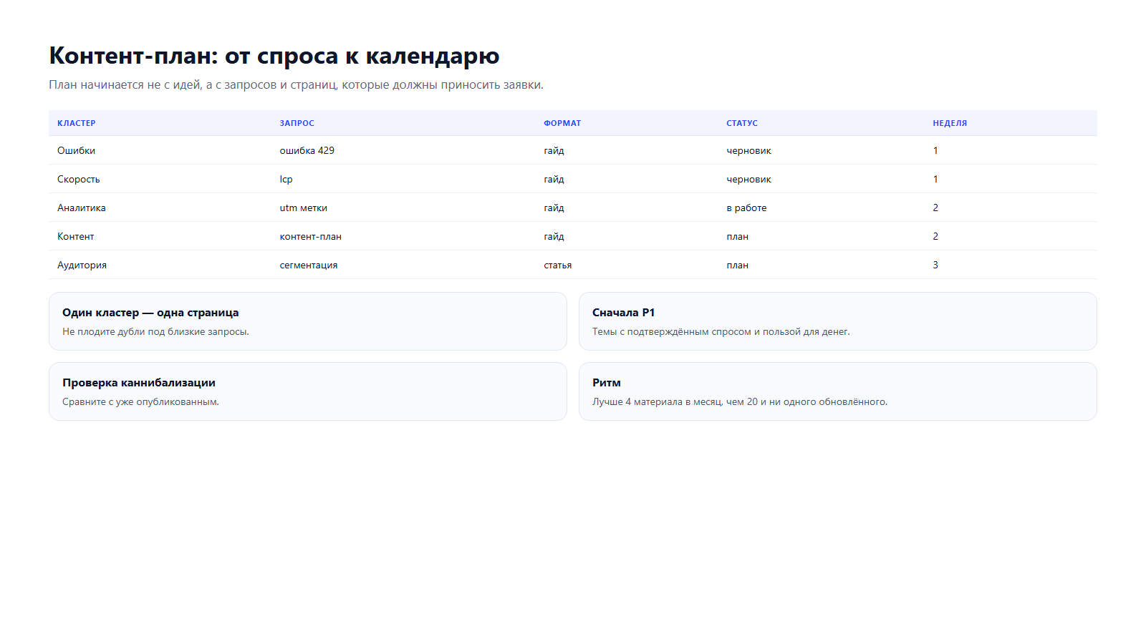Image resolution: width=1146 pixels, height=644 pixels.
Task: Click the card title 'Ритм'
Action: [607, 383]
